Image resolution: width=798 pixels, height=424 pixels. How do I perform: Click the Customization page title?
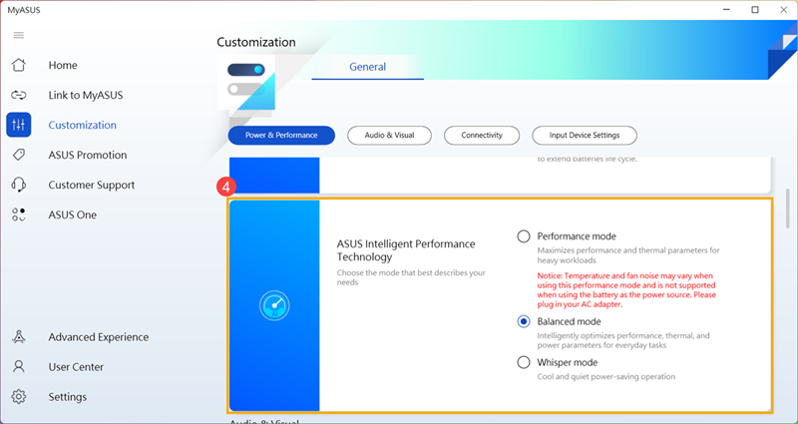pyautogui.click(x=256, y=42)
